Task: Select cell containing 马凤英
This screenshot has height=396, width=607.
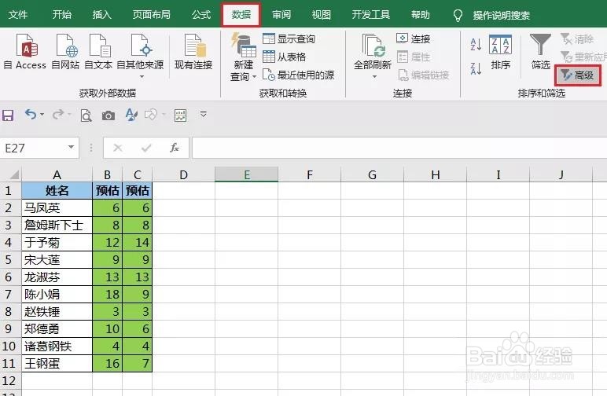Action: point(57,208)
